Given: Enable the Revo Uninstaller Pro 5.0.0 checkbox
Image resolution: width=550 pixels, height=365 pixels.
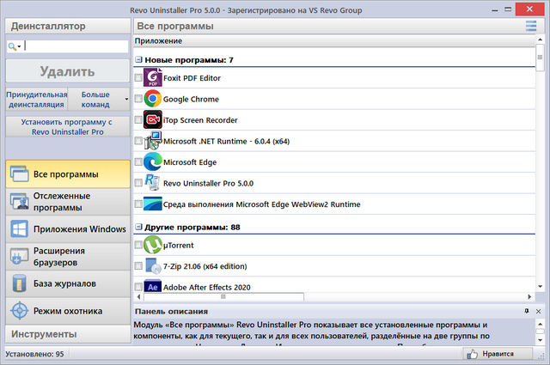Looking at the screenshot, I should click(x=139, y=183).
